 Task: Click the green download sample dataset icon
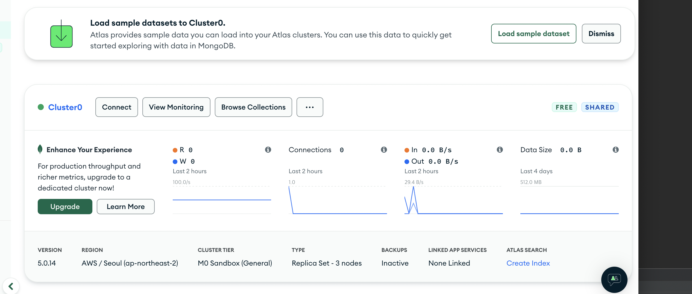click(61, 34)
